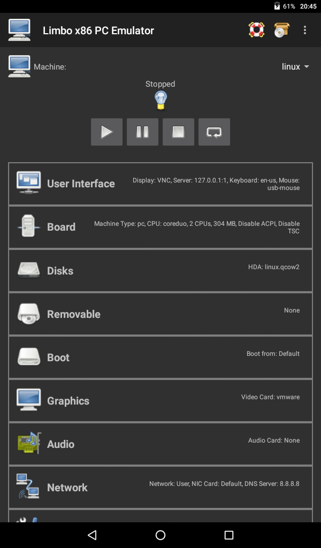Tap the Board tower PC icon
The image size is (321, 548).
click(x=28, y=226)
